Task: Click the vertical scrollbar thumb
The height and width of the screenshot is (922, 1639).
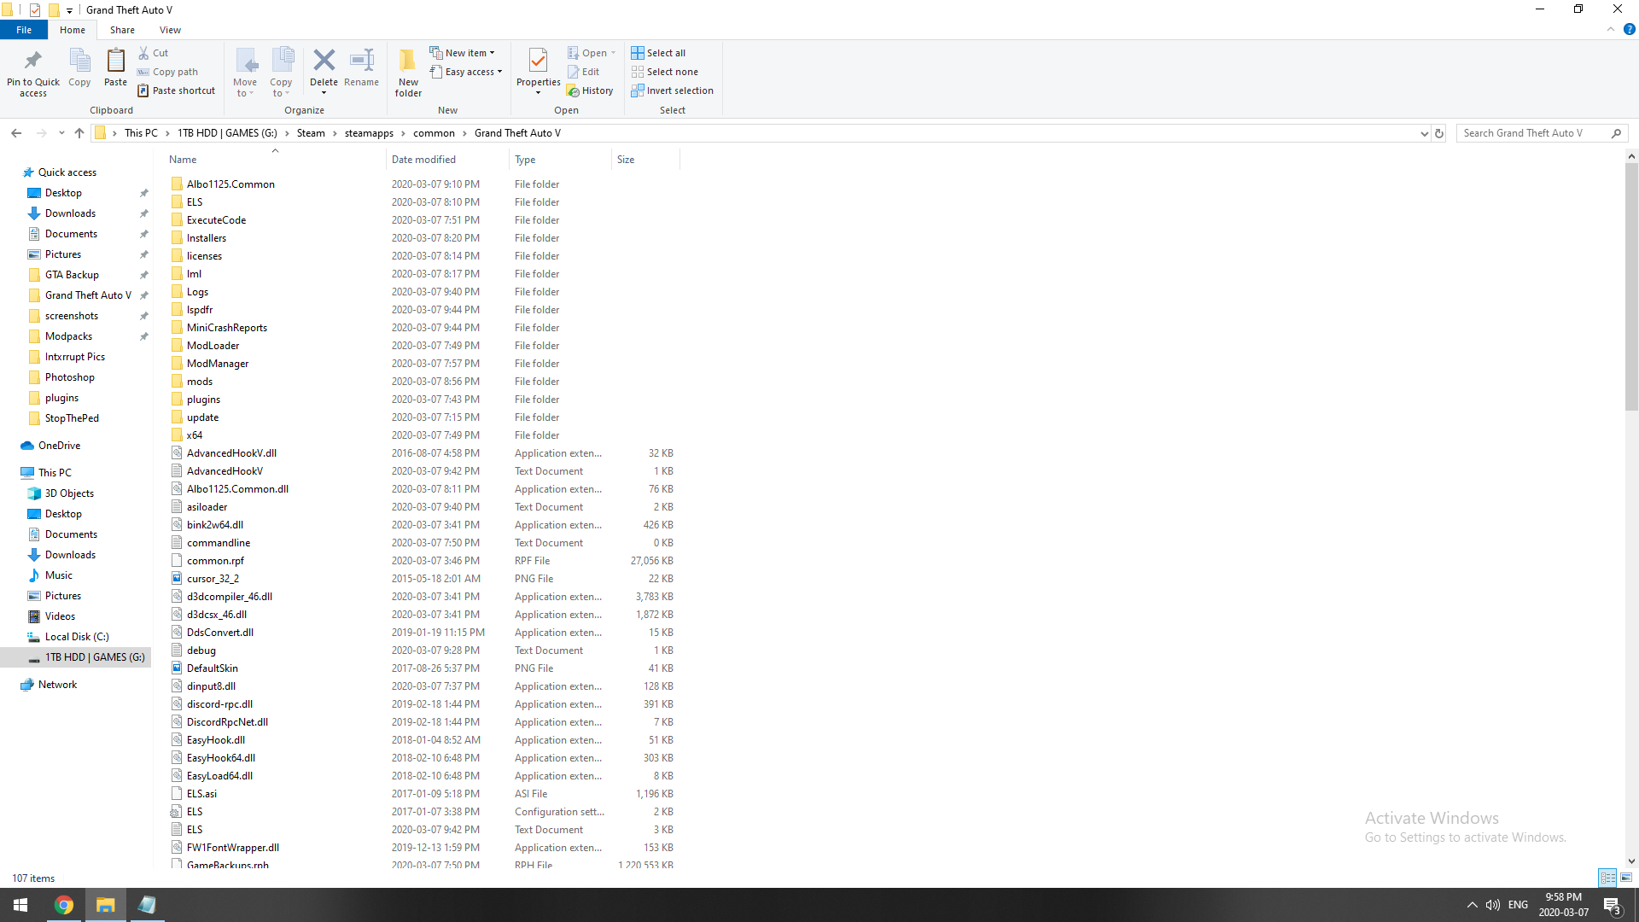Action: (1631, 286)
